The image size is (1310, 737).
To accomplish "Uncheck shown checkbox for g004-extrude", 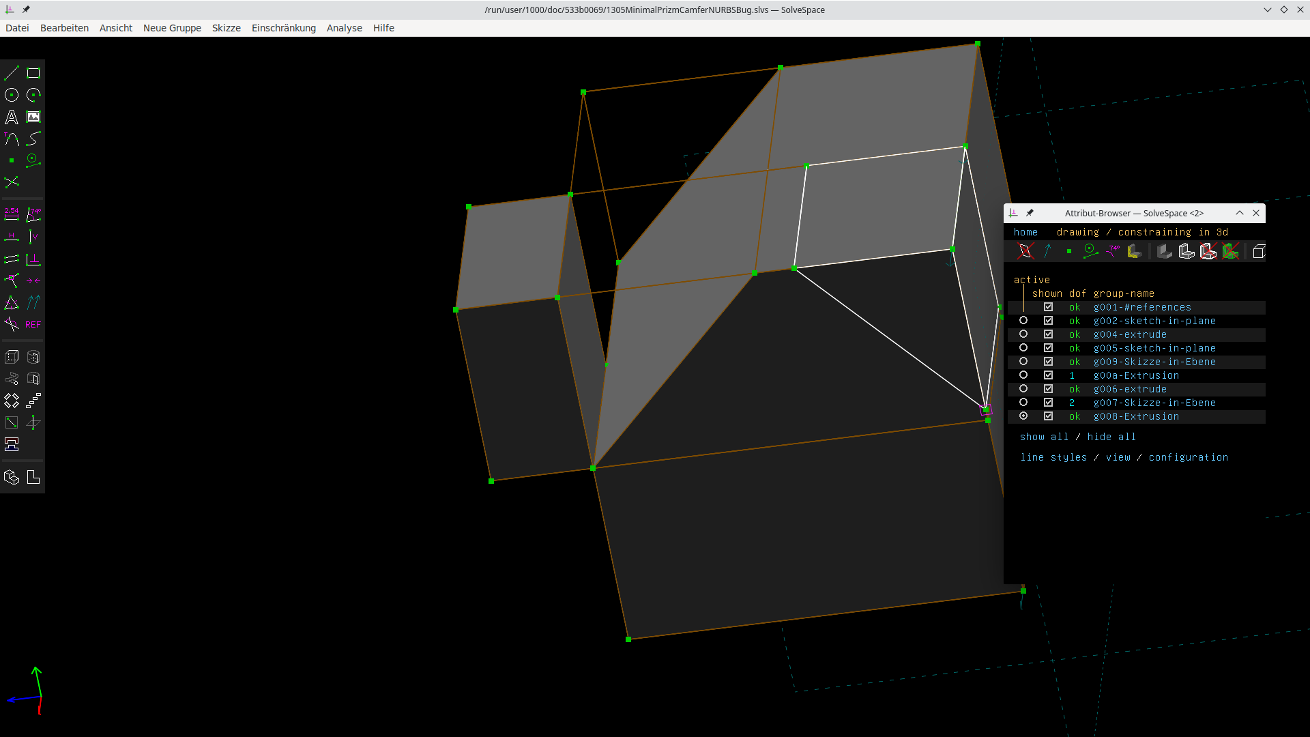I will (x=1049, y=334).
